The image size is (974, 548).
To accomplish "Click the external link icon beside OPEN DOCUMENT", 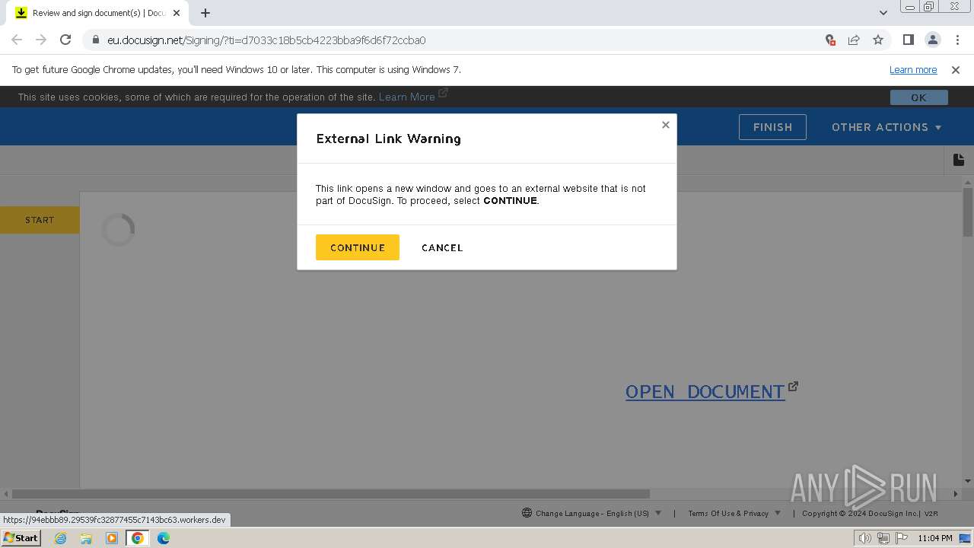I will 793,386.
